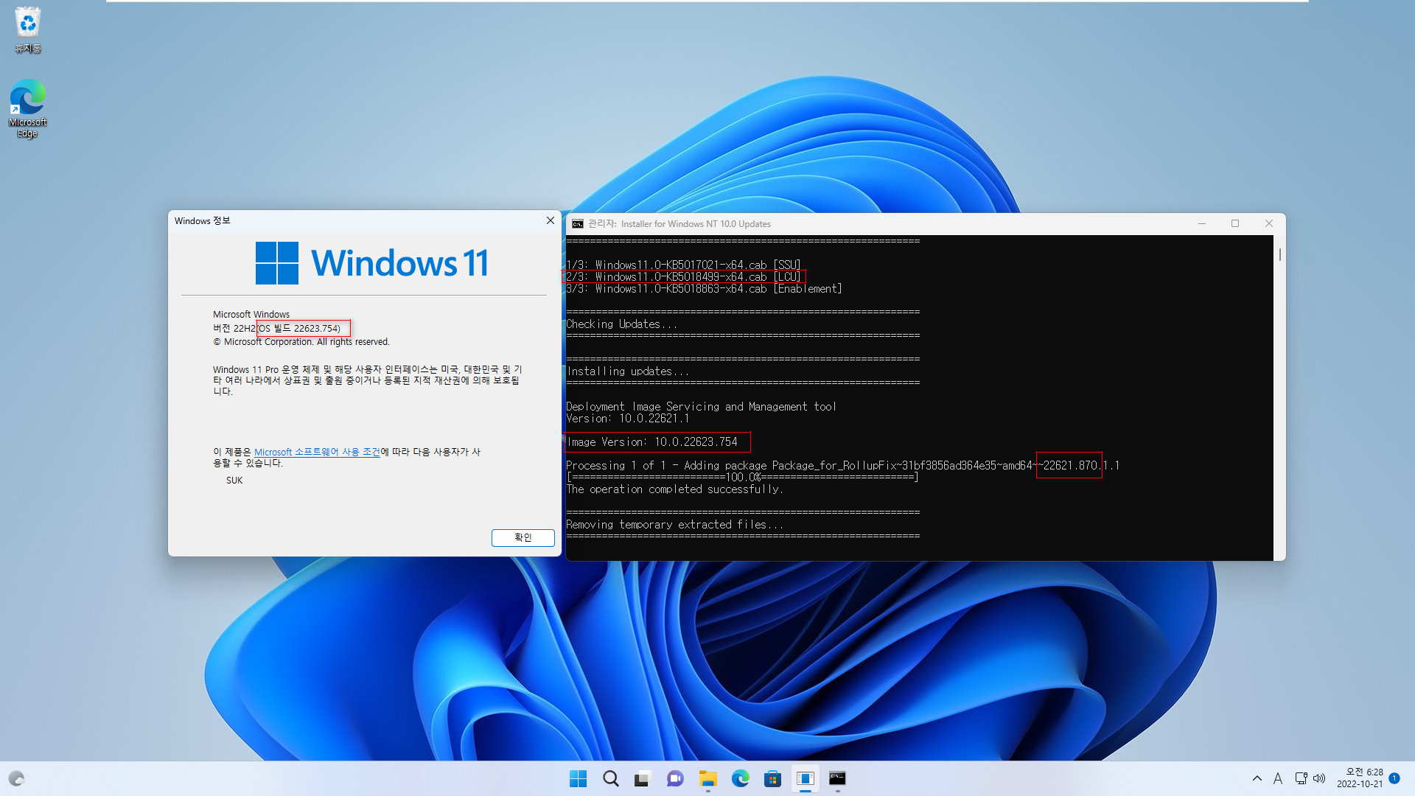Image resolution: width=1415 pixels, height=796 pixels.
Task: Click the Microsoft Corporation copyright line
Action: (x=301, y=342)
